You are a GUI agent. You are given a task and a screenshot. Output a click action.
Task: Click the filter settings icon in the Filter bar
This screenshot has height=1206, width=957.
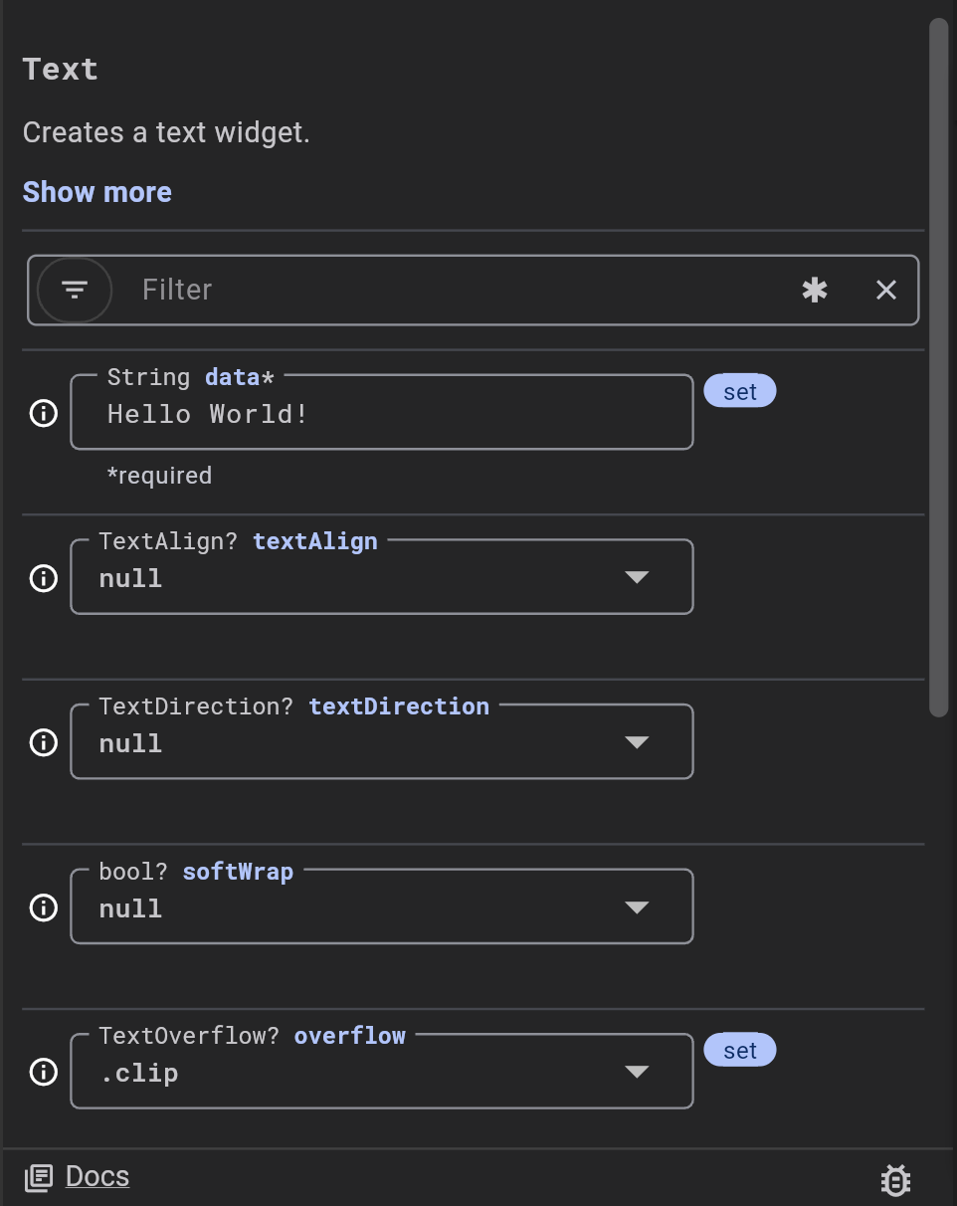click(74, 290)
